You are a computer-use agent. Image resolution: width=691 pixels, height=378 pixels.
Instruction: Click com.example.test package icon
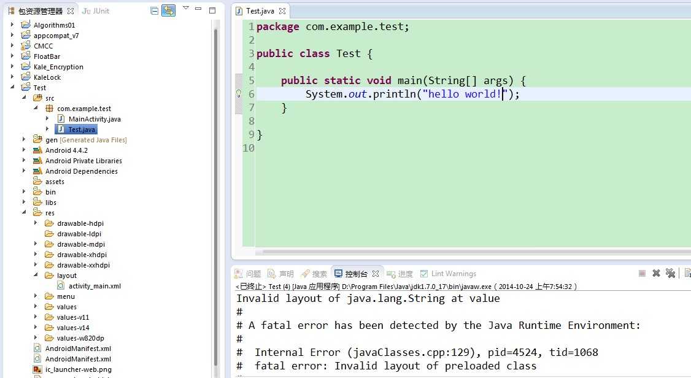point(49,109)
